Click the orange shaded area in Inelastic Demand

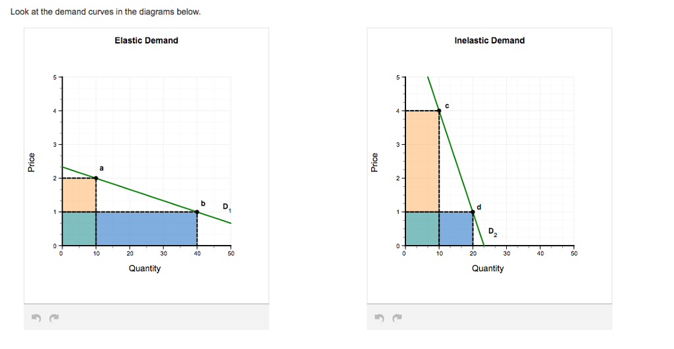pos(422,161)
